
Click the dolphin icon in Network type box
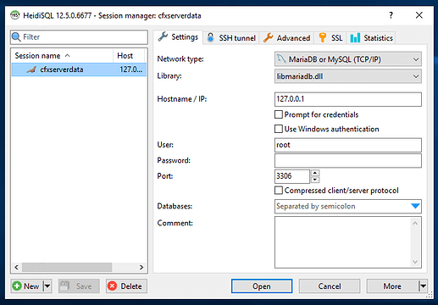281,59
